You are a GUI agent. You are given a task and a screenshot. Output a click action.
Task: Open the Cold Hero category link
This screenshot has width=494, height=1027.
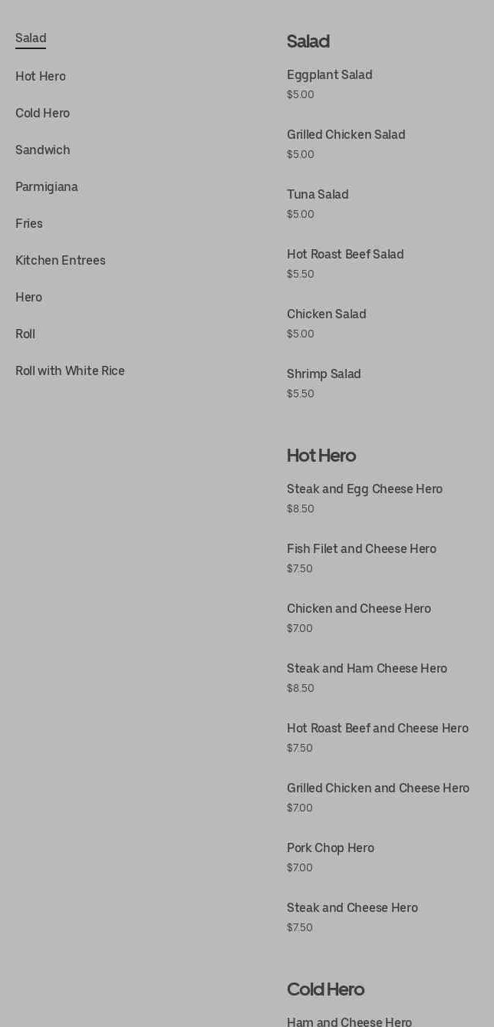pyautogui.click(x=42, y=114)
